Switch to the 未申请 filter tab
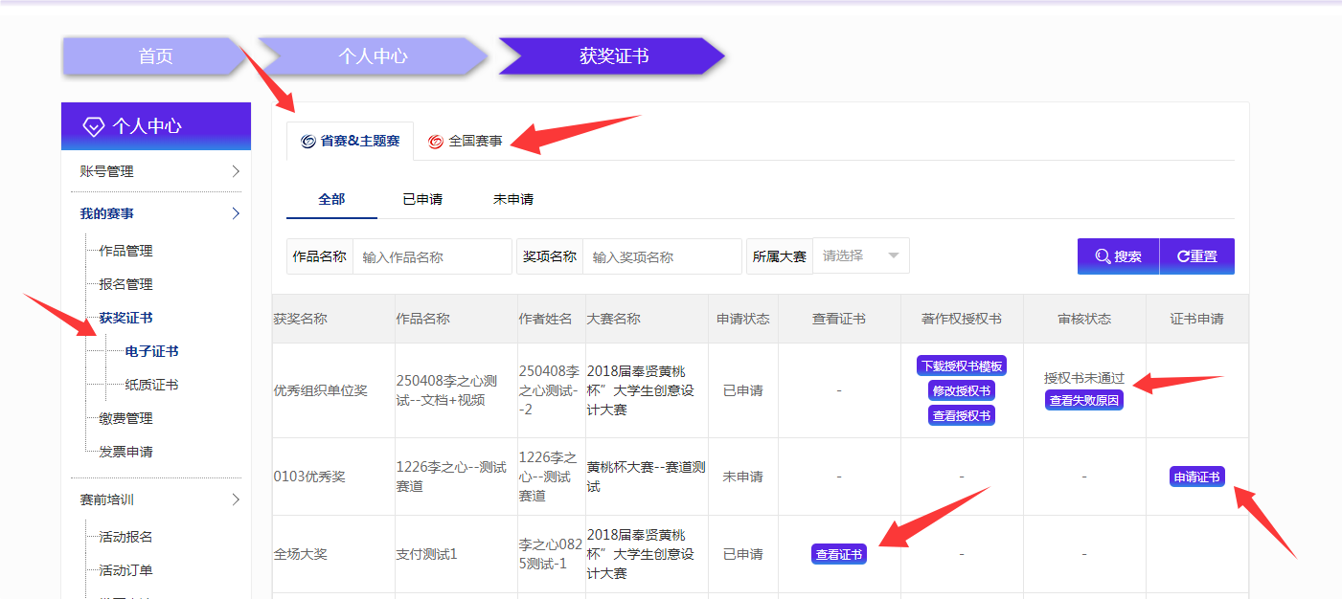The height and width of the screenshot is (599, 1342). [x=513, y=199]
